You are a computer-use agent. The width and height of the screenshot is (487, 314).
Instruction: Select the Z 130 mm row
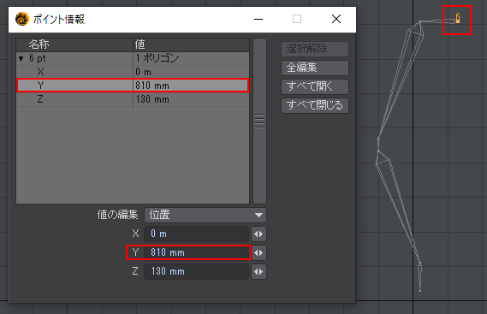point(133,99)
